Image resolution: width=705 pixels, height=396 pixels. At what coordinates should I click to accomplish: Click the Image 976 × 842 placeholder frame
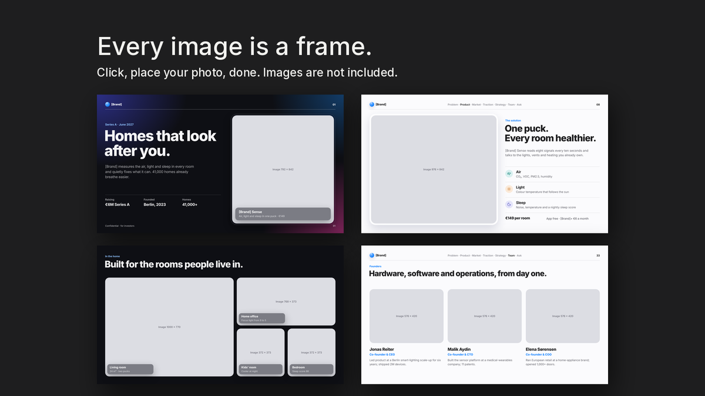[x=434, y=170]
